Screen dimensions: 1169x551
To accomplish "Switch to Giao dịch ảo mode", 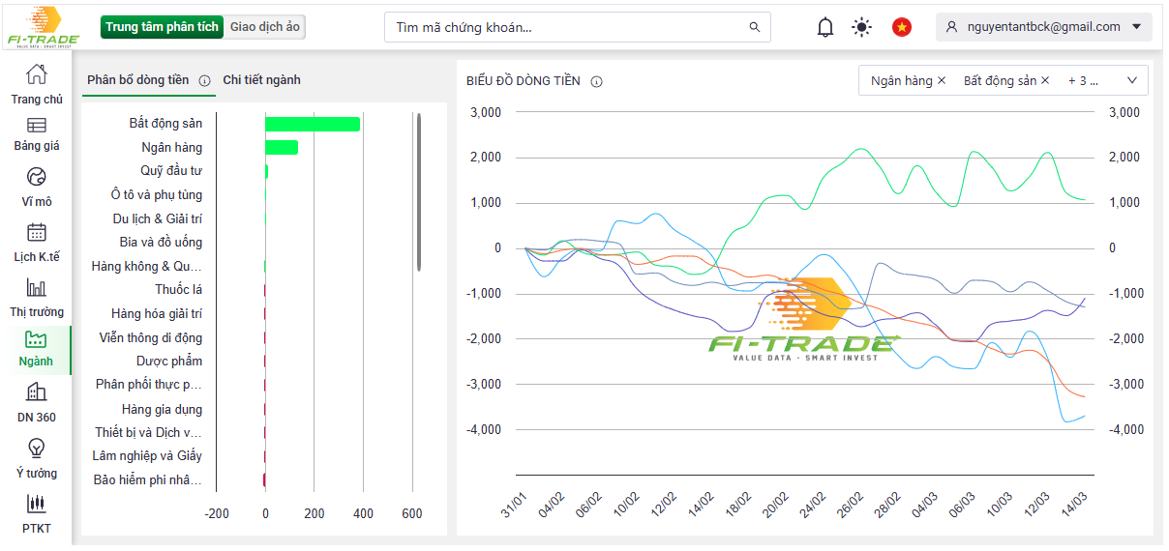I will coord(265,27).
